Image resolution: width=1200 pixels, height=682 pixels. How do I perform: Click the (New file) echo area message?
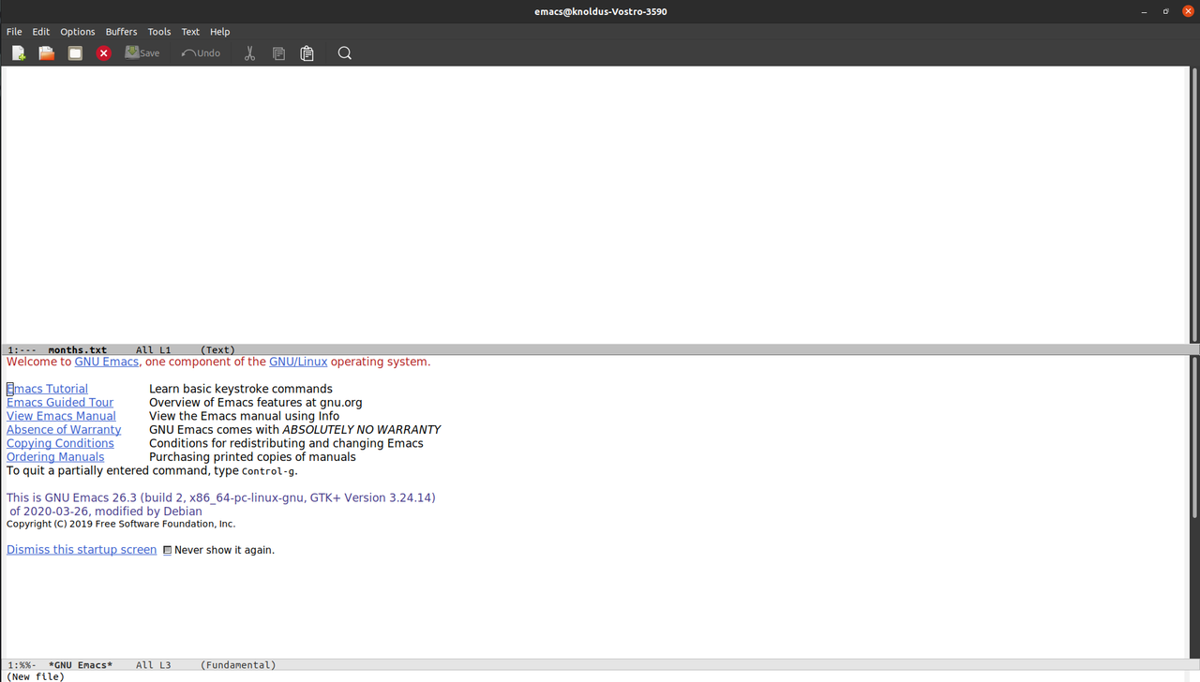pyautogui.click(x=36, y=676)
